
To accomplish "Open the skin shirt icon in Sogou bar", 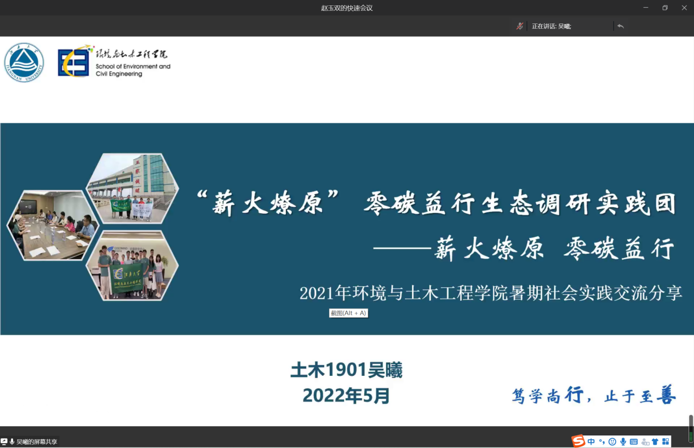I will tap(655, 441).
